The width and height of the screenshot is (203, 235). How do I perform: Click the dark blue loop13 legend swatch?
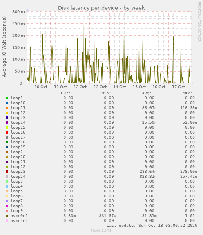click(x=7, y=118)
